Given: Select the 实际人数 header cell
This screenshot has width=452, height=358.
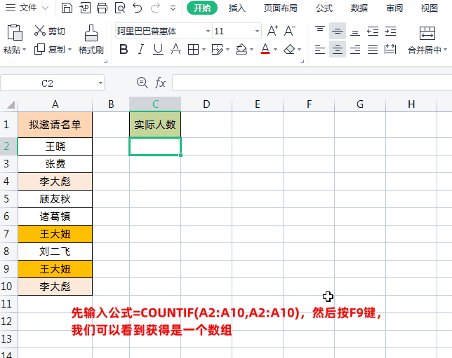Looking at the screenshot, I should (155, 124).
